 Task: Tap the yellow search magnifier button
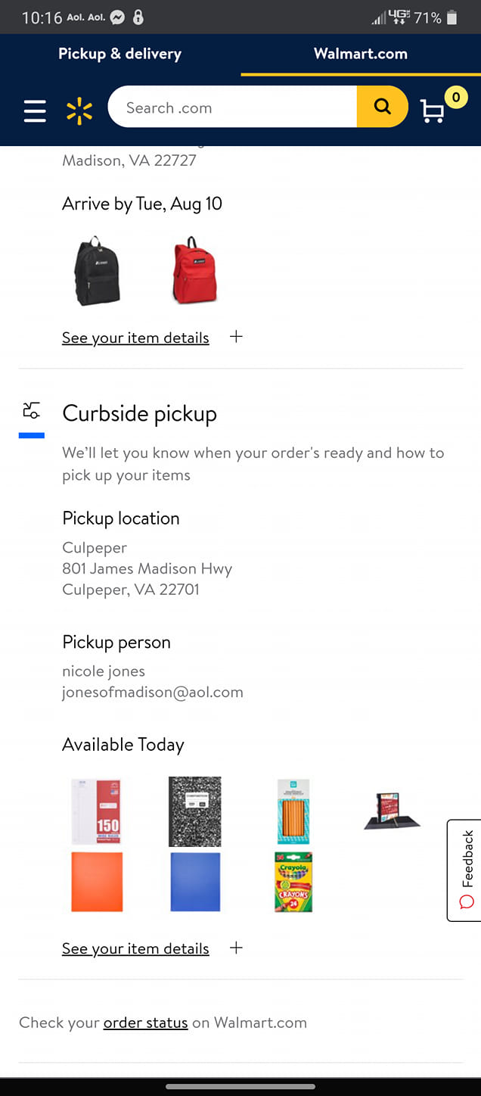click(382, 107)
